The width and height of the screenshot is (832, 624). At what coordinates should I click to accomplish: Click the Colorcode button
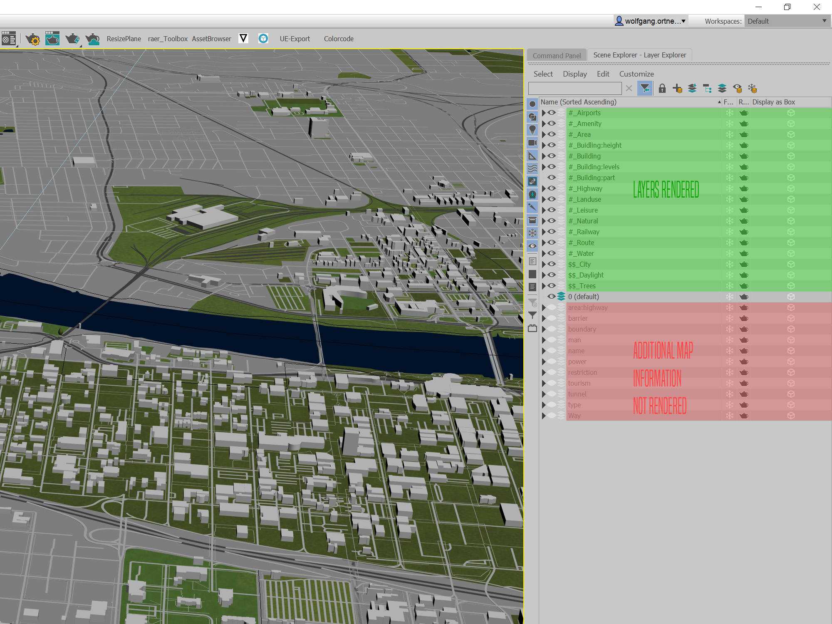coord(339,39)
